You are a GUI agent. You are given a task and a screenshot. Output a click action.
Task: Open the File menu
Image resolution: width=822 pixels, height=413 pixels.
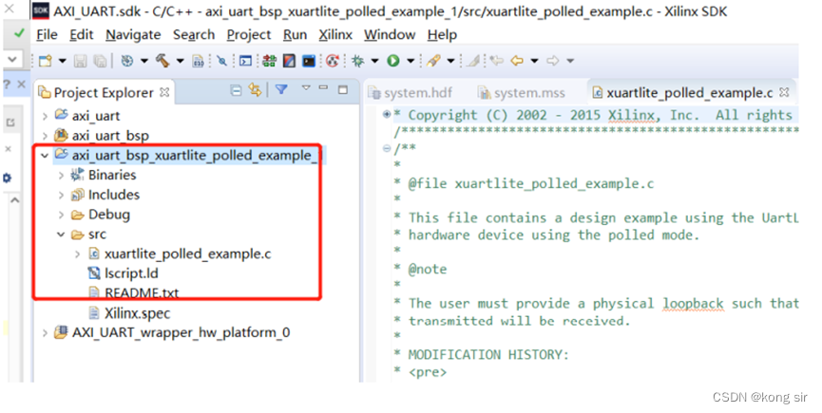47,34
